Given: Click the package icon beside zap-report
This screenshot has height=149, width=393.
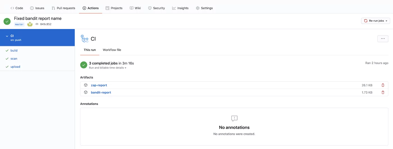Looking at the screenshot, I should [86, 85].
